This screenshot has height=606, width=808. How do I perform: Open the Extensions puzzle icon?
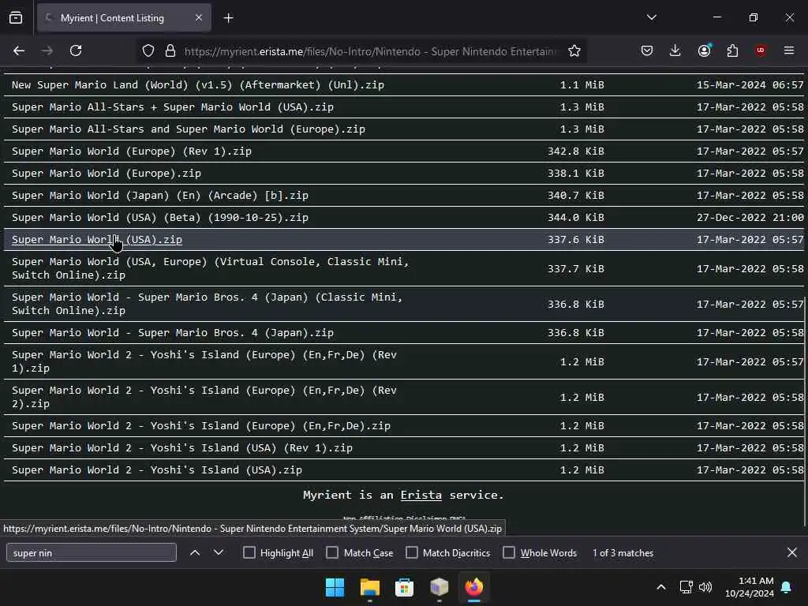click(x=732, y=50)
